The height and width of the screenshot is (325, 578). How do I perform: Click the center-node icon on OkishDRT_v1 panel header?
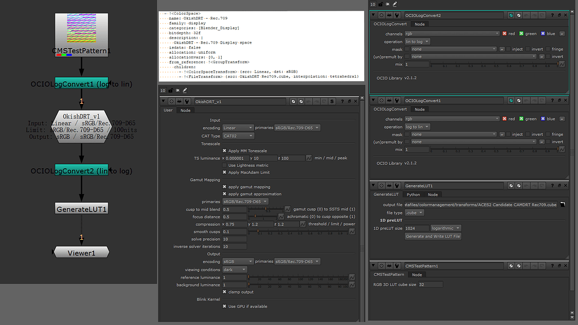click(x=170, y=102)
